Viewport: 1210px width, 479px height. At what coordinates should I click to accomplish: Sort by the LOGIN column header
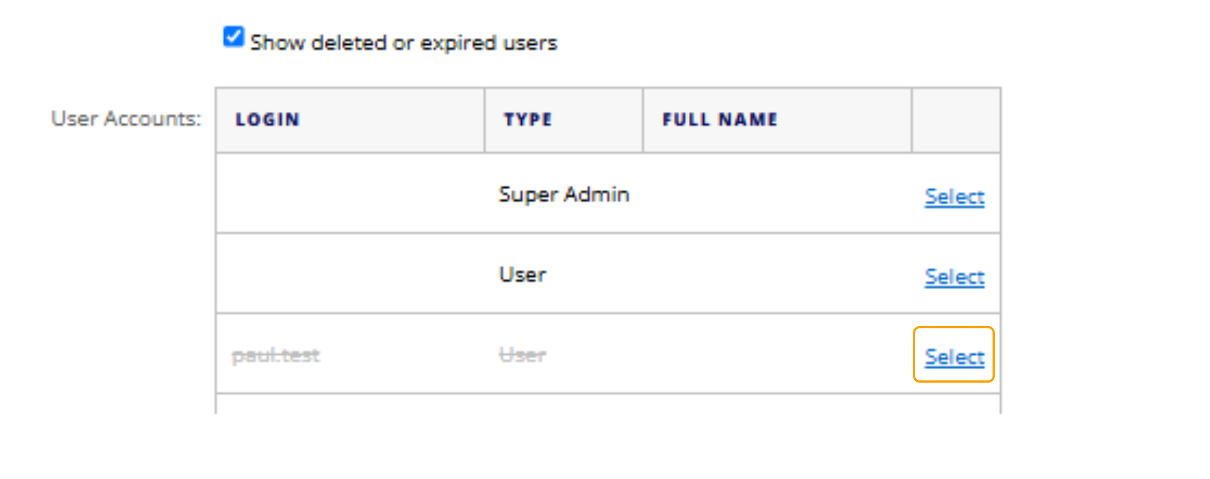pos(268,119)
